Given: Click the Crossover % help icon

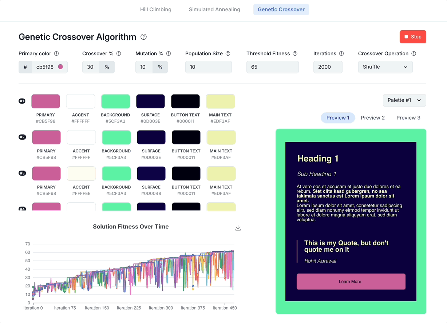Looking at the screenshot, I should (x=119, y=53).
